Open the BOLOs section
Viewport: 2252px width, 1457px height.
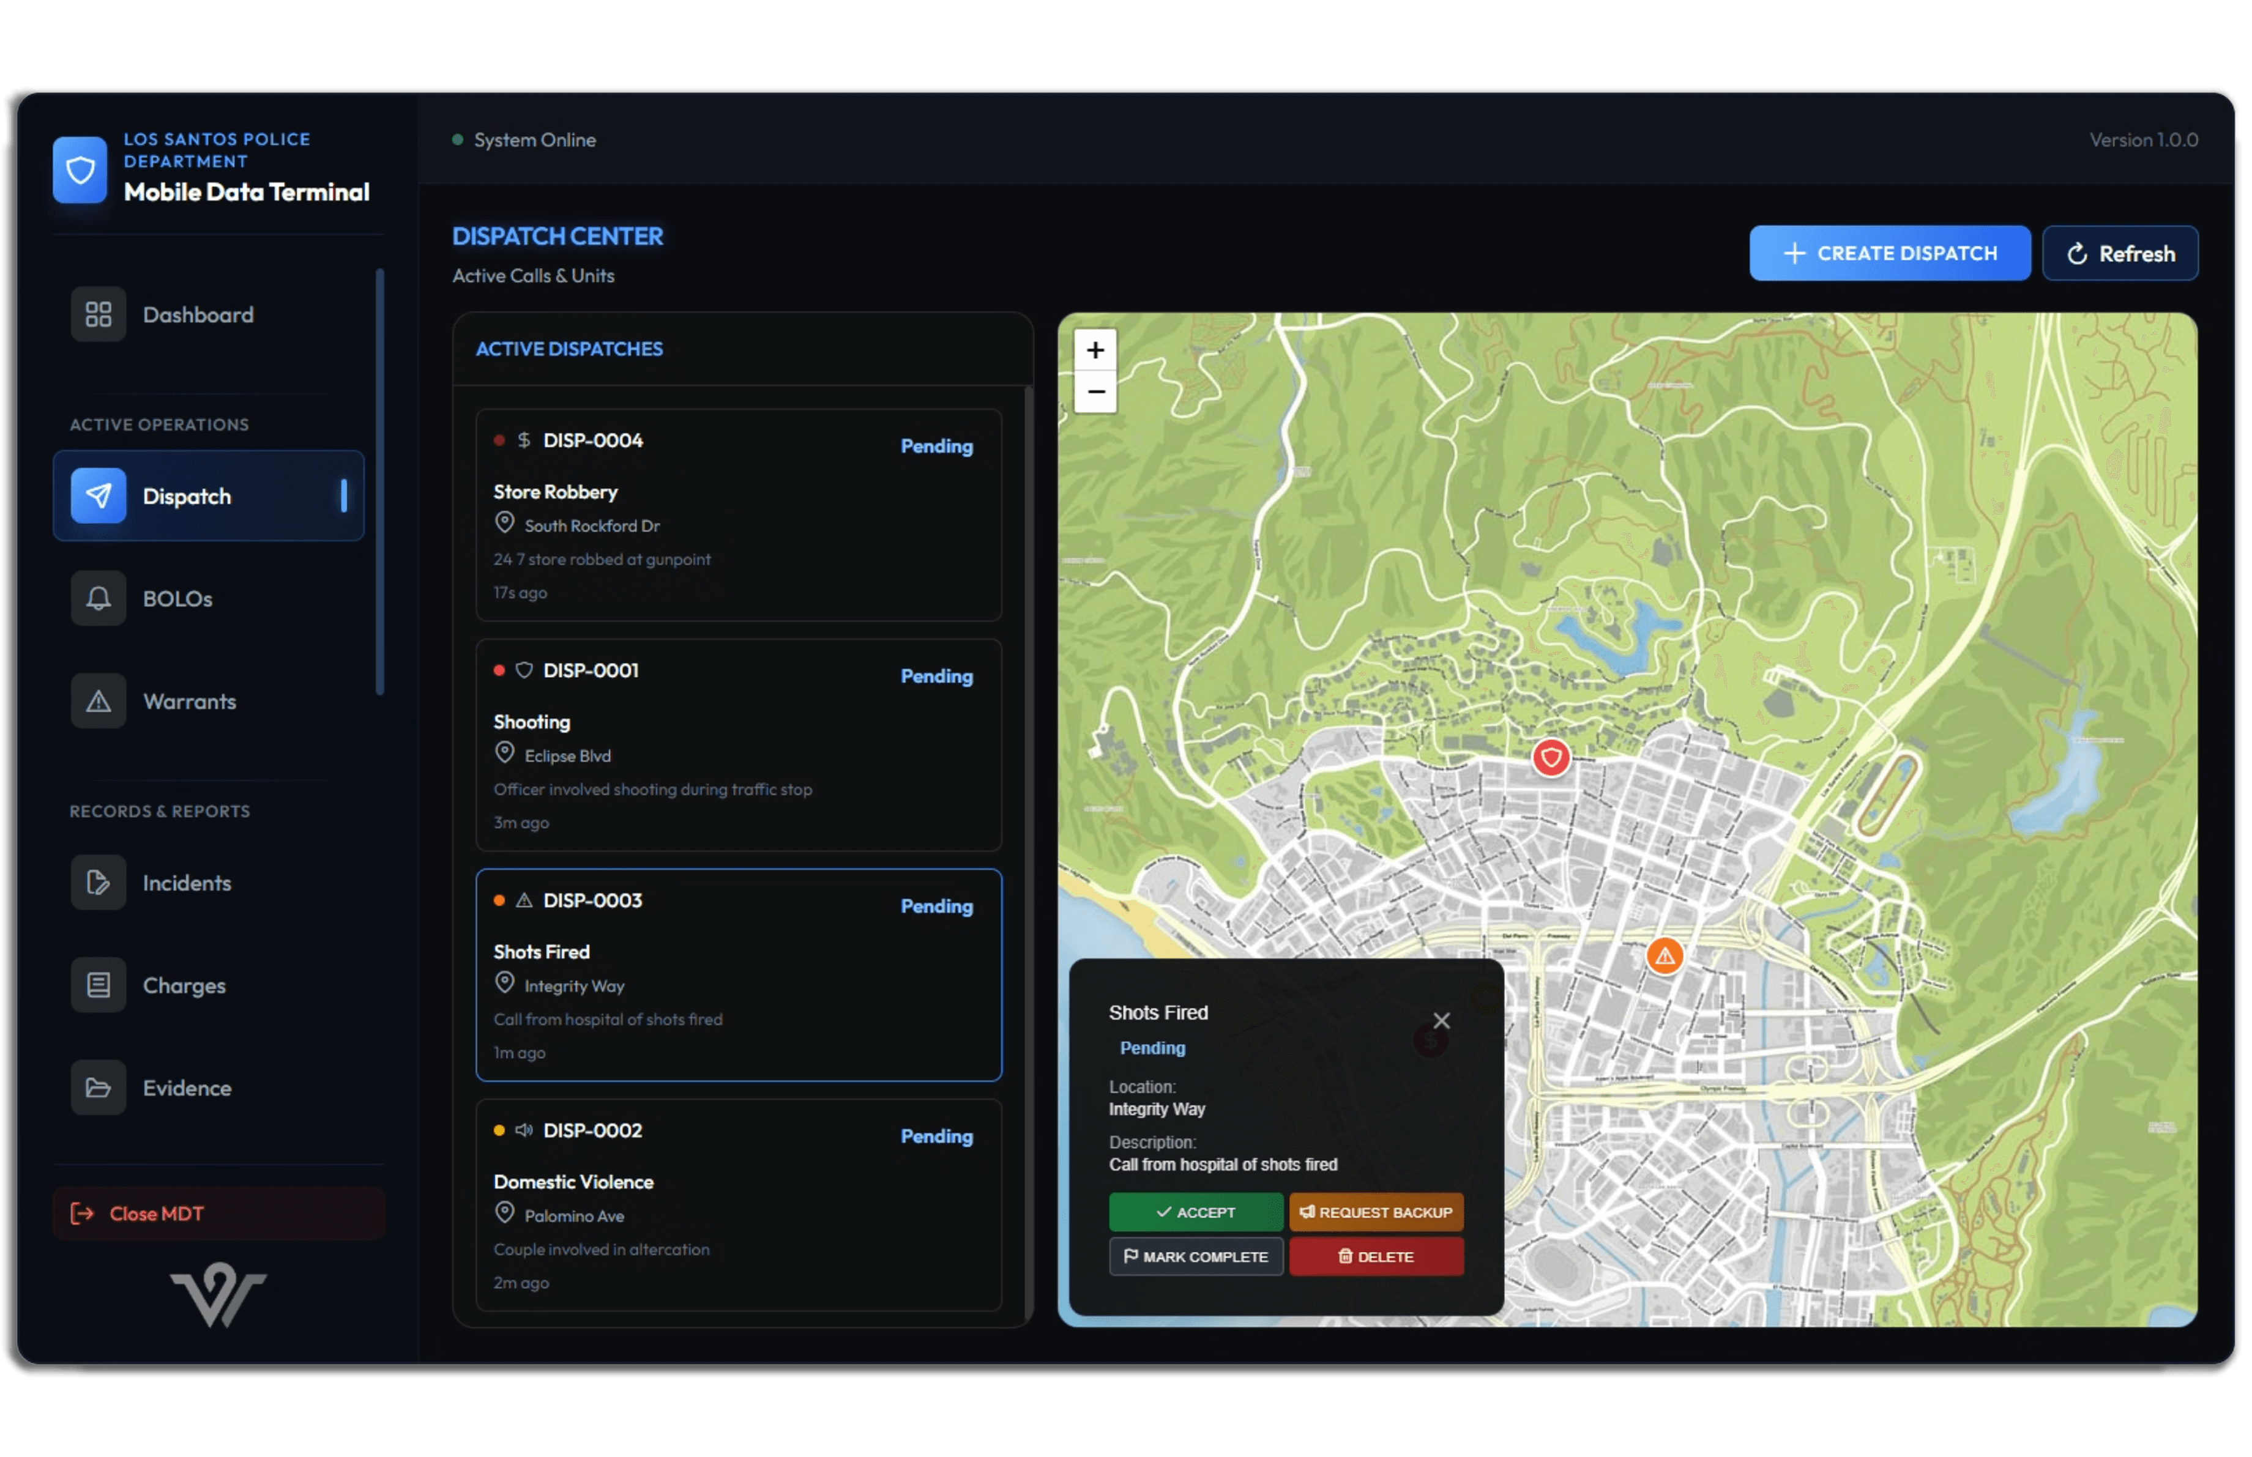pyautogui.click(x=208, y=598)
